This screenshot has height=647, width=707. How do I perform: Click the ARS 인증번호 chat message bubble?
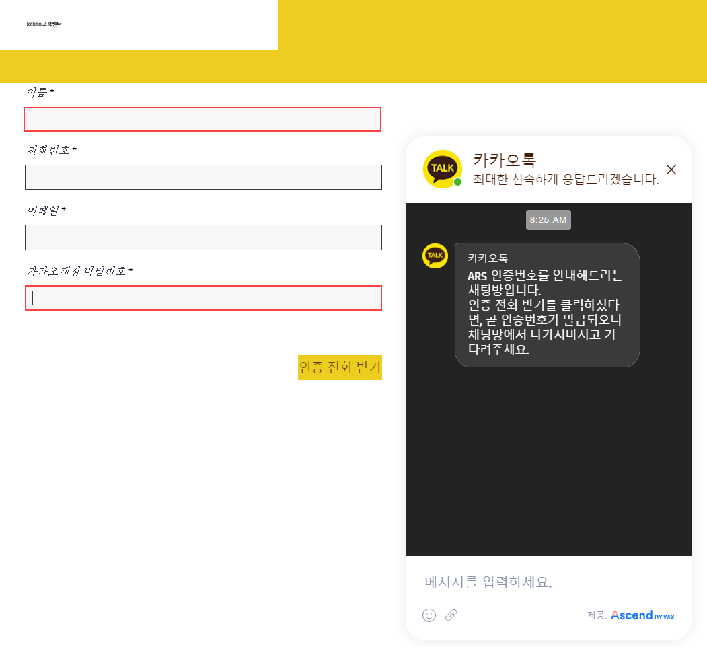click(547, 305)
